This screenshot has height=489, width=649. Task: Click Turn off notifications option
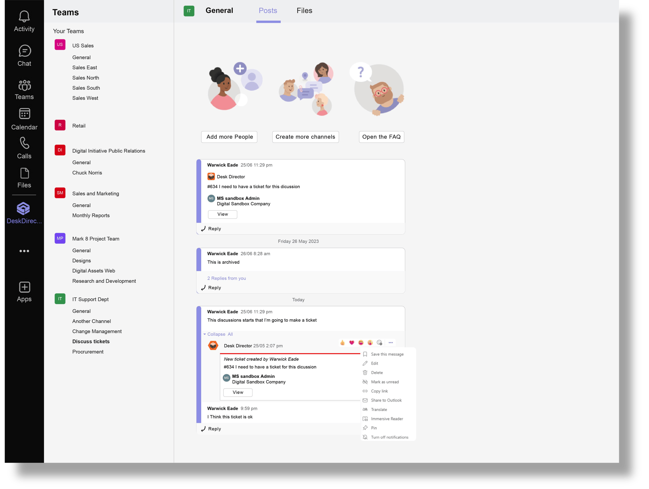point(389,436)
